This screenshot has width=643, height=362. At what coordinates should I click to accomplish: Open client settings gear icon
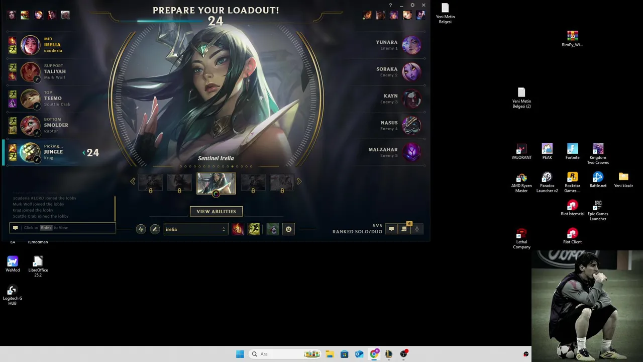point(412,6)
